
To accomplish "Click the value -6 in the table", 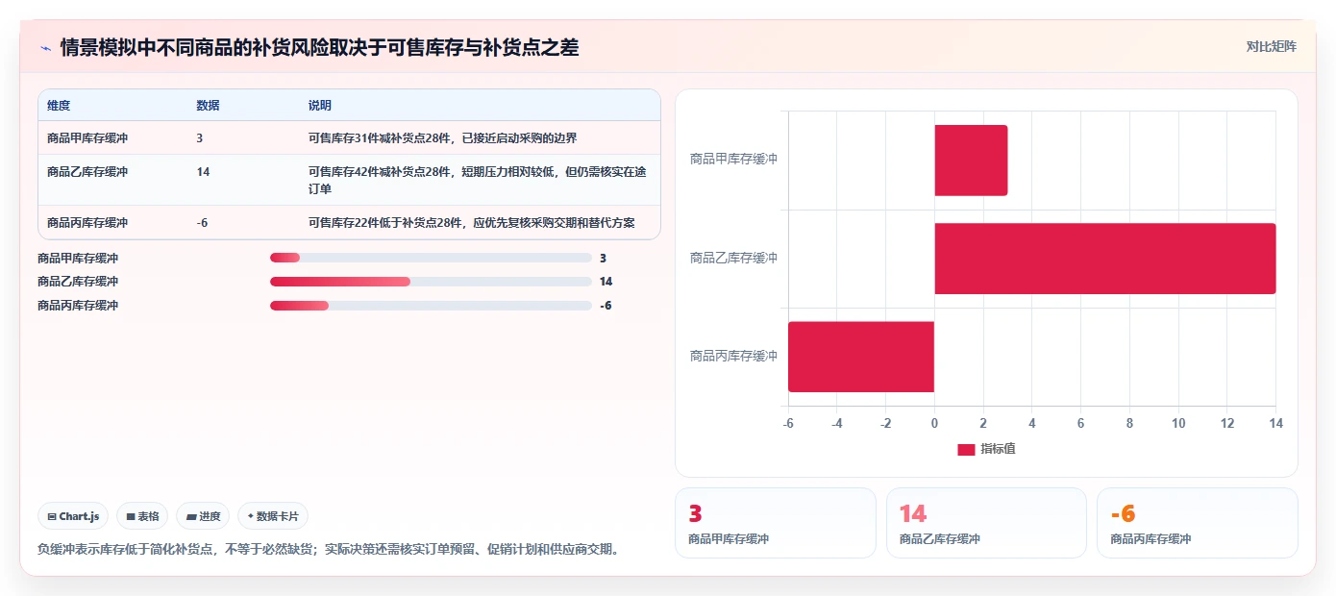I will (202, 223).
